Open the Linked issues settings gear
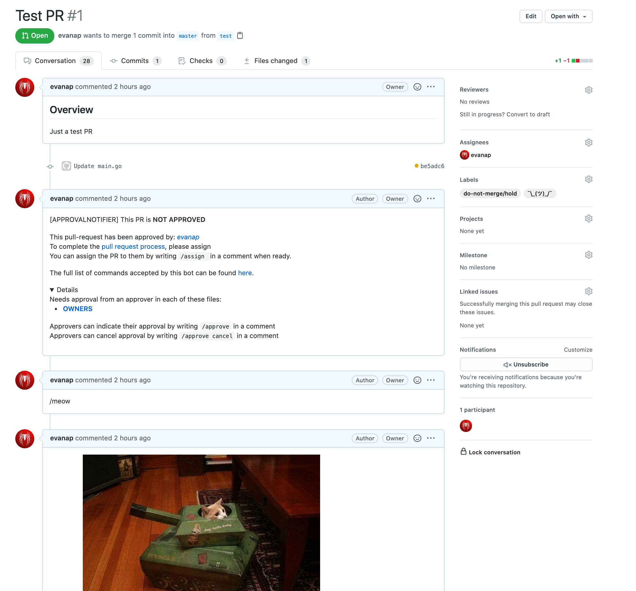This screenshot has height=591, width=636. [x=588, y=291]
